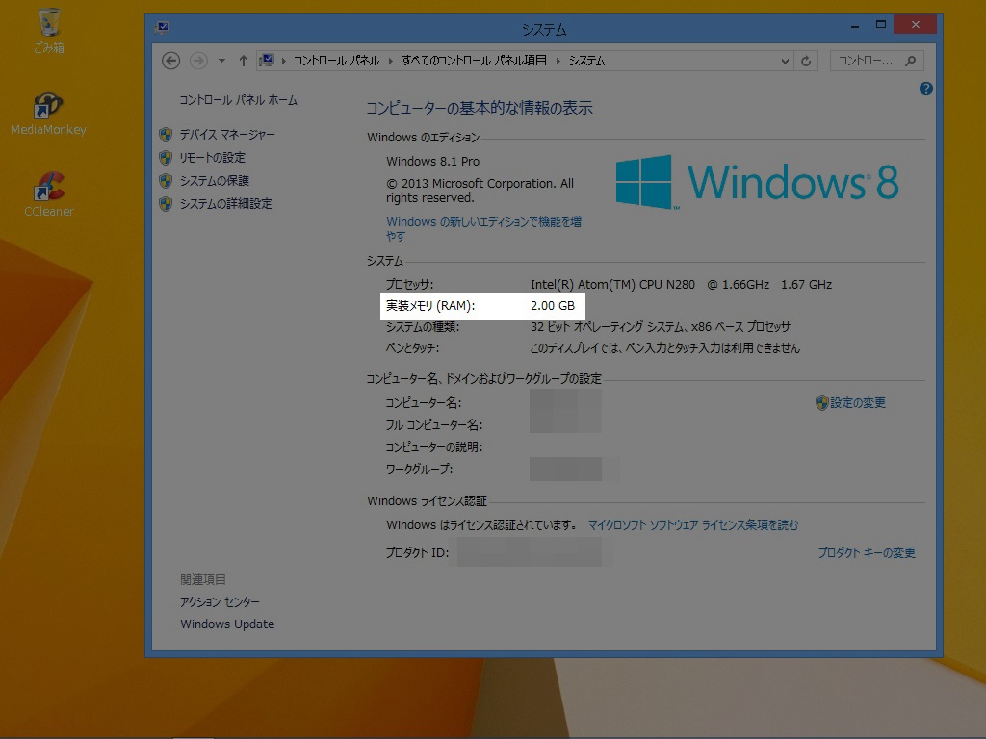Open システムの保護 link
This screenshot has height=739, width=986.
tap(215, 181)
